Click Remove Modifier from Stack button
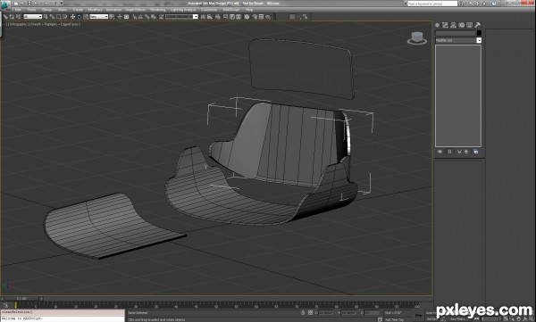The height and width of the screenshot is (322, 536). pyautogui.click(x=466, y=152)
